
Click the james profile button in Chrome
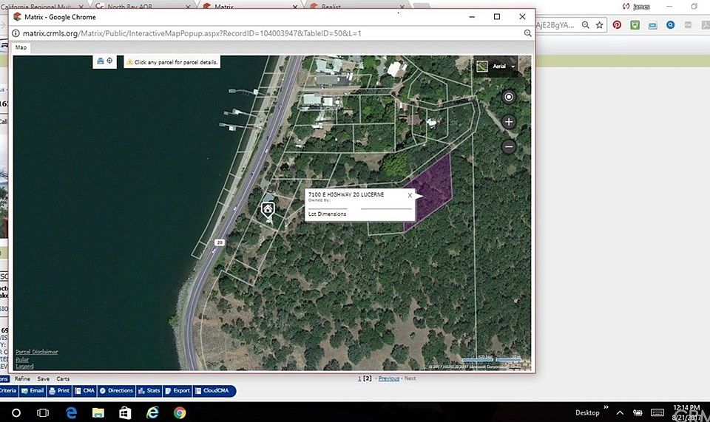coord(636,7)
